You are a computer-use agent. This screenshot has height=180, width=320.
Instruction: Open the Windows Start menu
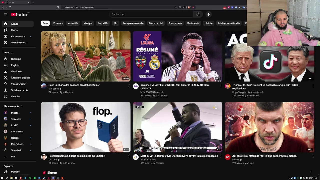2,178
